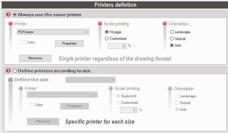Screen dimensions: 228x133
Task: Click the top Memorize button
Action: [35, 58]
